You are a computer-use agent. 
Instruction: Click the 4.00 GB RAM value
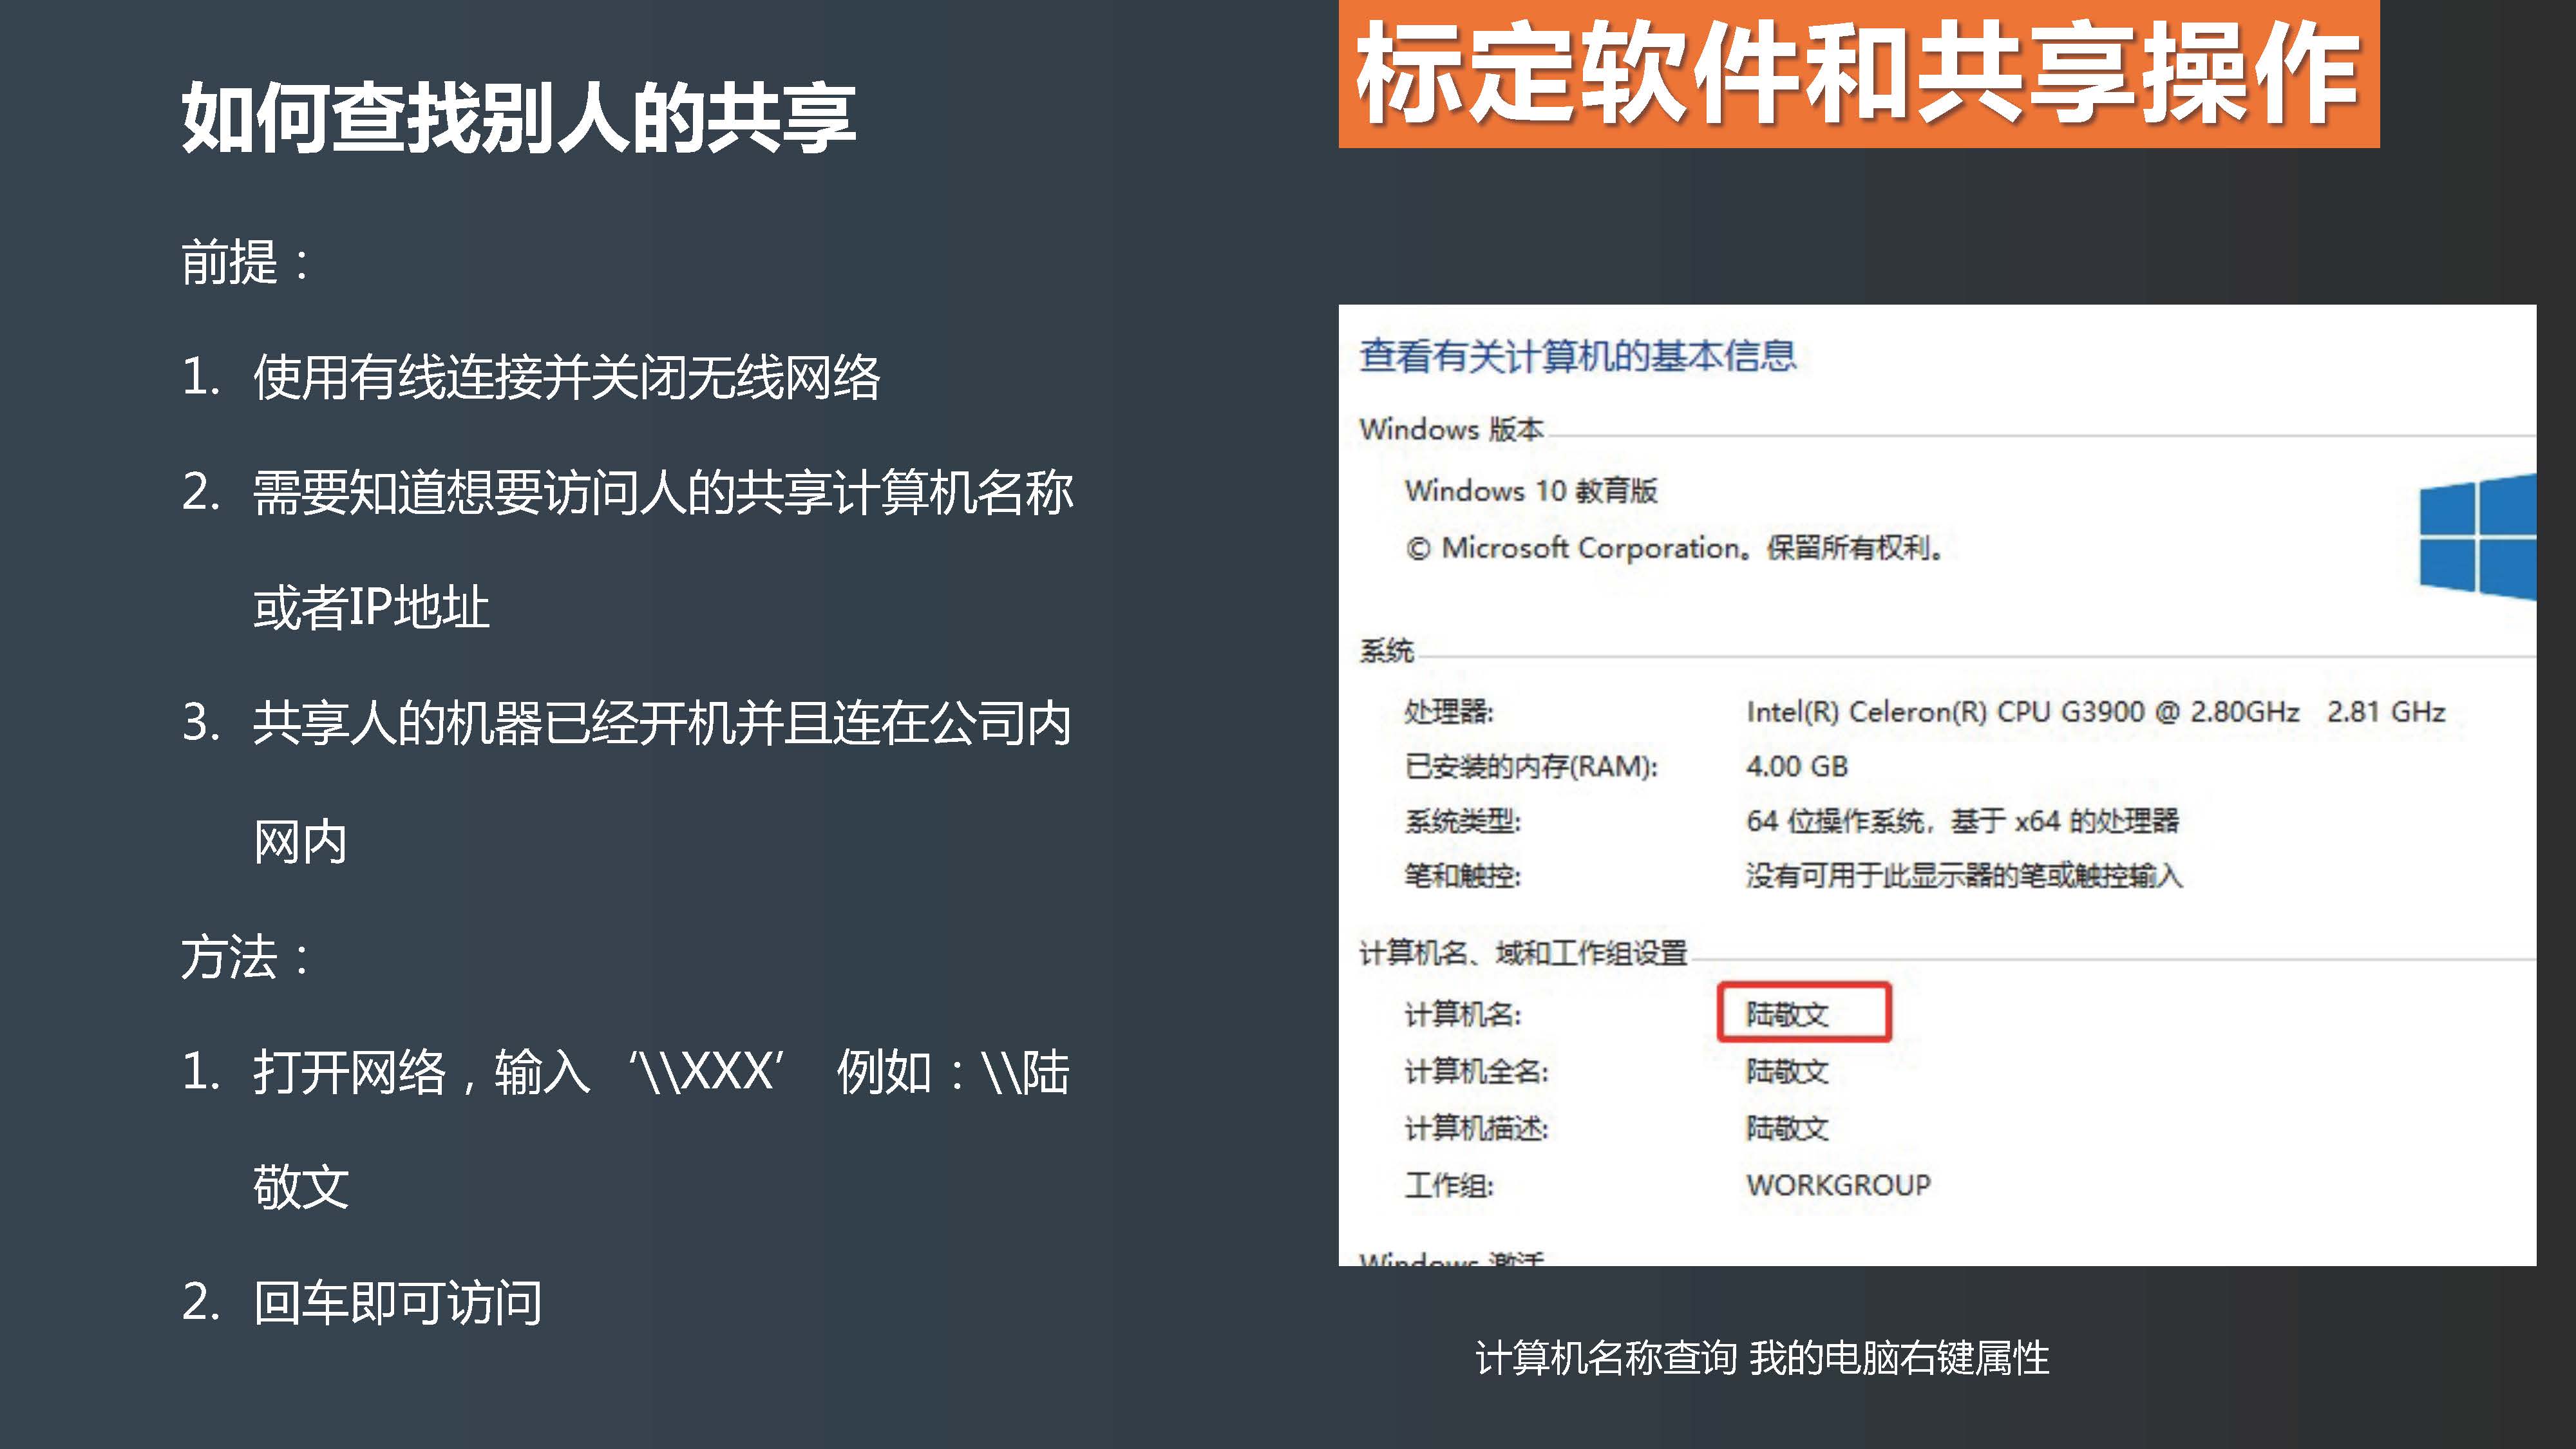1796,767
